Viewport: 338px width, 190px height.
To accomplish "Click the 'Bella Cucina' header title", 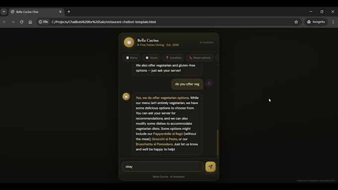I will click(148, 40).
